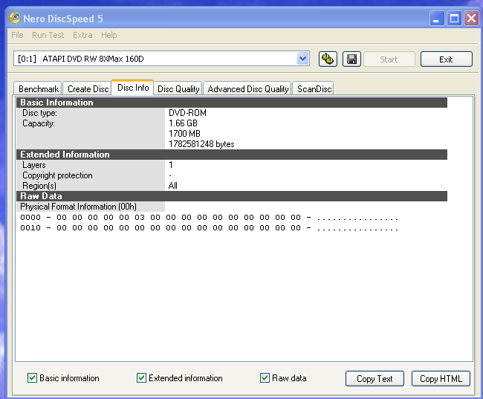Switch to the Benchmark tab

tap(38, 88)
